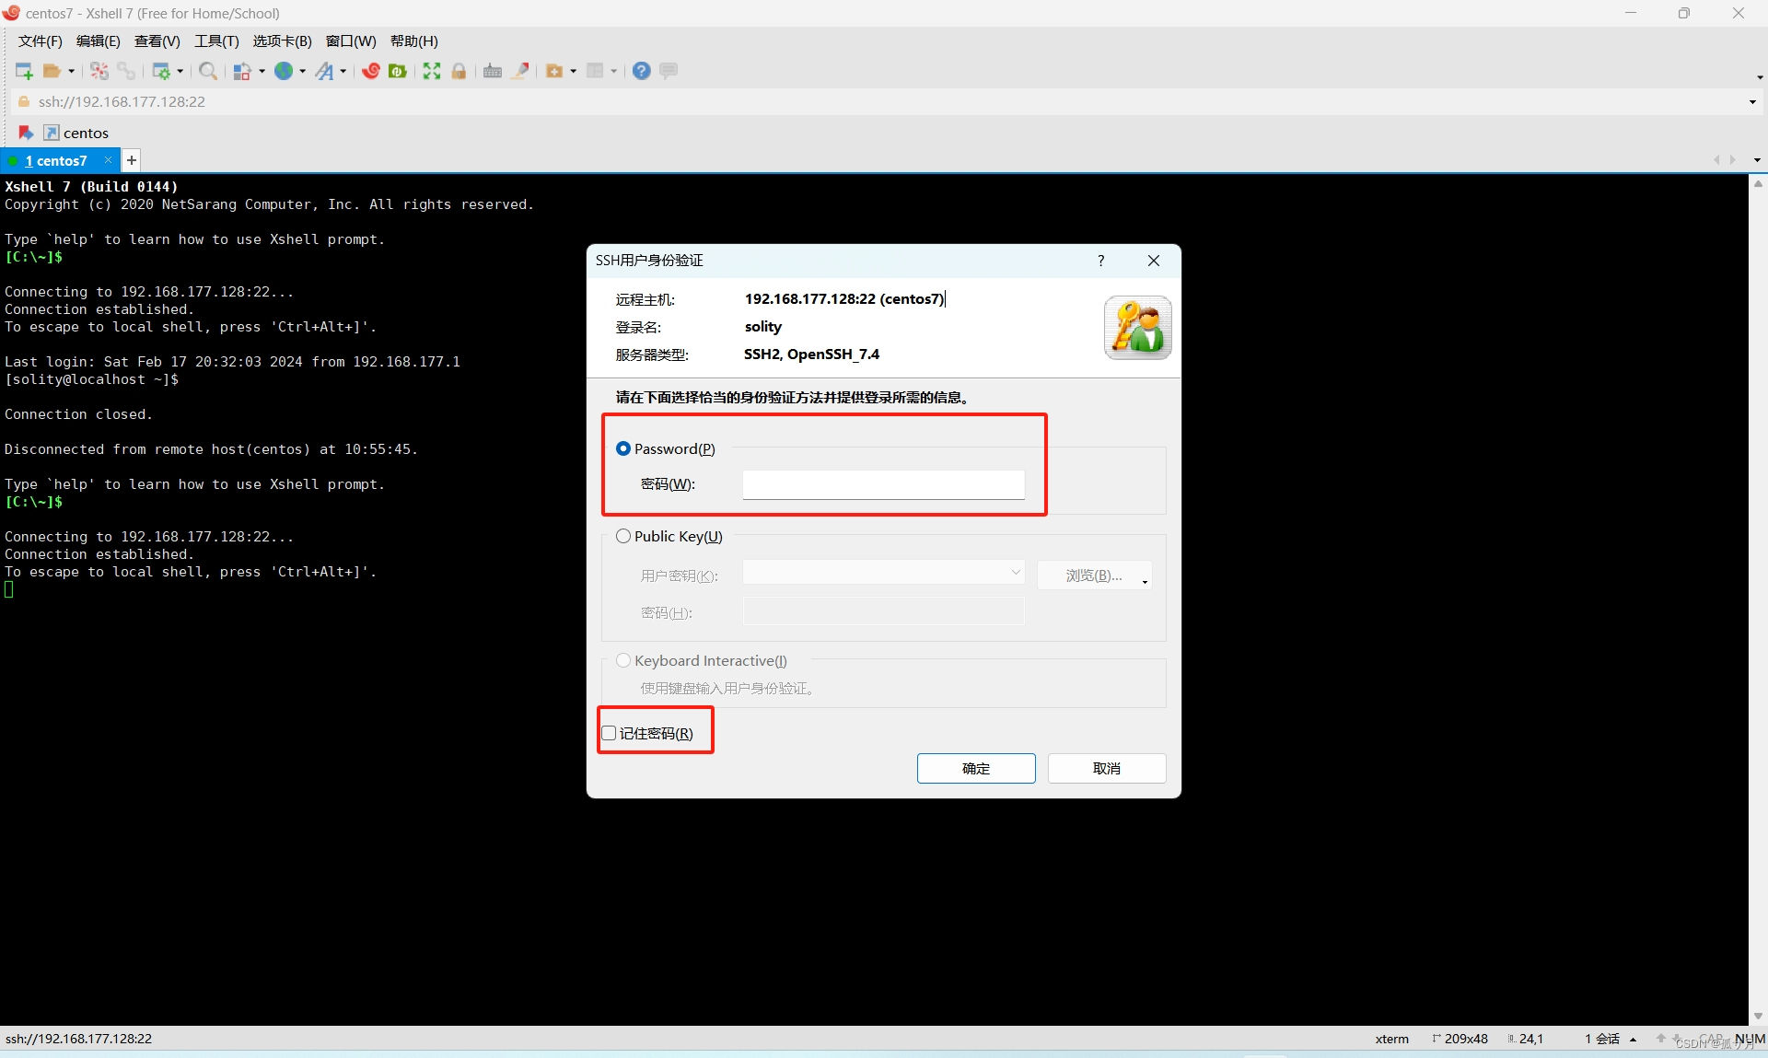Enable the 记住密码 checkbox
The height and width of the screenshot is (1058, 1768).
610,733
